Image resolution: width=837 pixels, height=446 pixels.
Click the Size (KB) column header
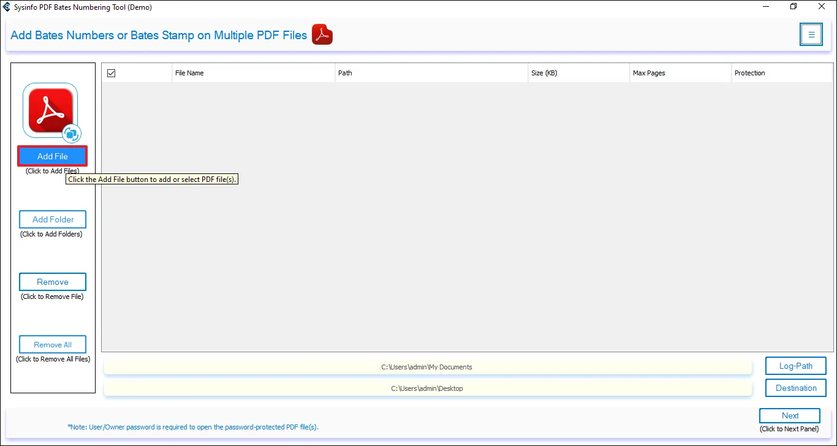[579, 73]
